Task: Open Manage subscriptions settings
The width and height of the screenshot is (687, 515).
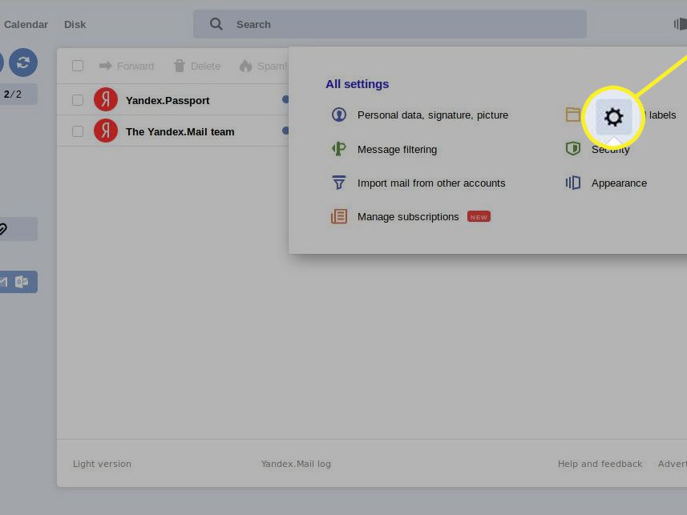Action: (408, 217)
